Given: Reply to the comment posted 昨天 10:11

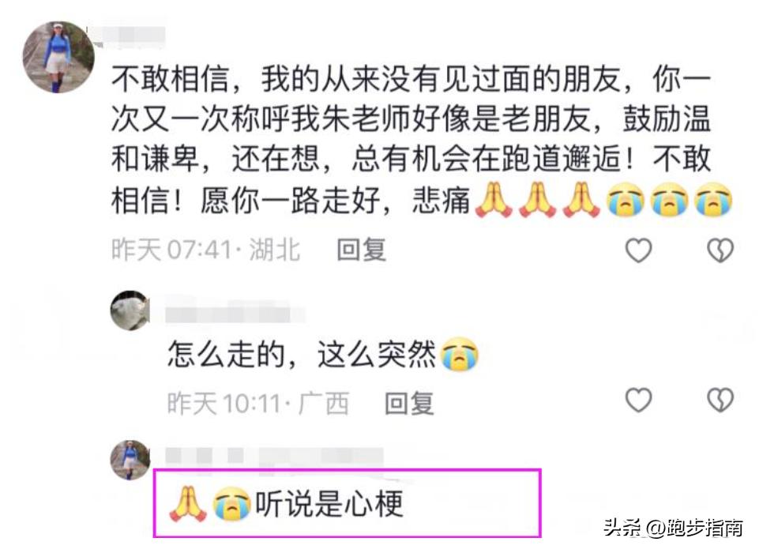Looking at the screenshot, I should [x=409, y=403].
